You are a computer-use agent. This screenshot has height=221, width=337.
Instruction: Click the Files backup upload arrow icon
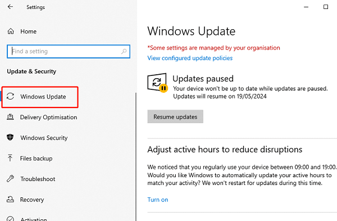tap(10, 158)
